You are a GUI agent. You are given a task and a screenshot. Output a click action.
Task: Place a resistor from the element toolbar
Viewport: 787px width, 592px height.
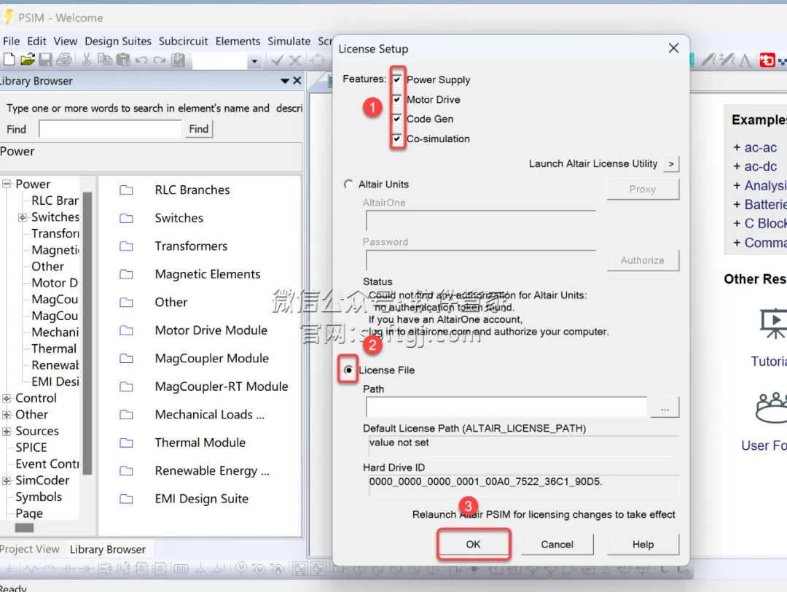click(x=31, y=569)
